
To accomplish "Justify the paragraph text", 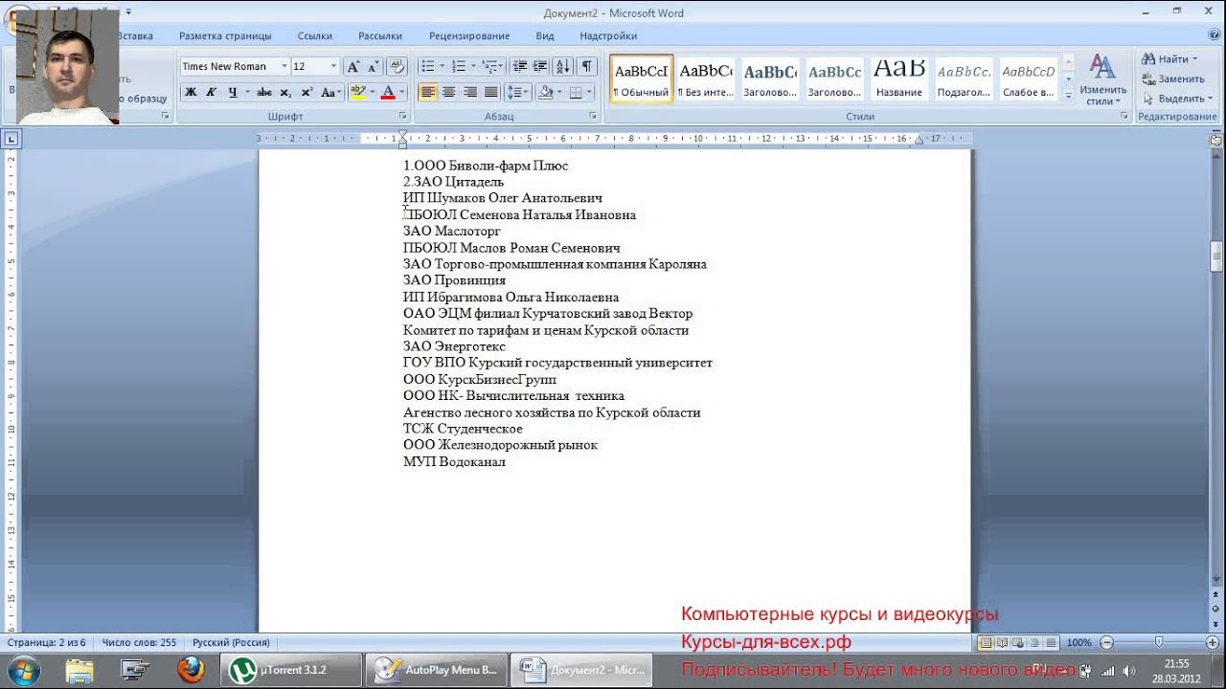I will [x=490, y=92].
